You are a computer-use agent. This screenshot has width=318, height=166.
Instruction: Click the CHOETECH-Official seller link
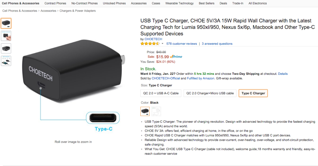coord(166,79)
